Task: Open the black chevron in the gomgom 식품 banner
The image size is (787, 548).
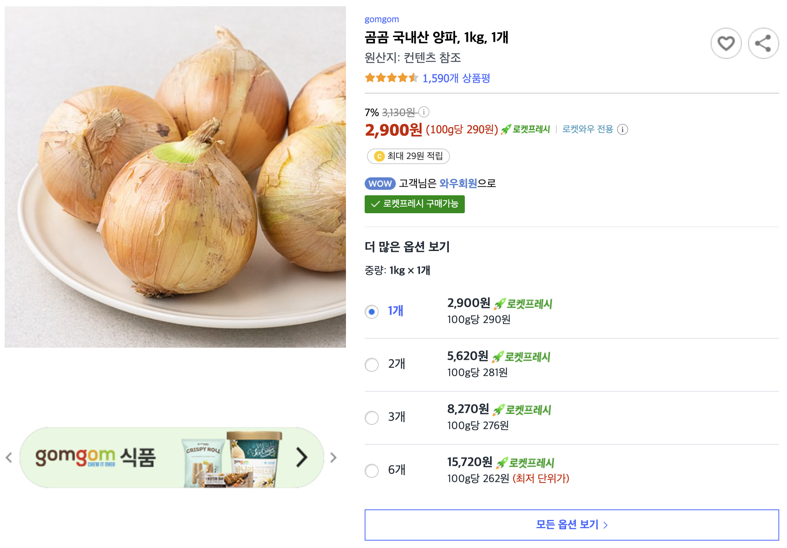Action: 302,457
